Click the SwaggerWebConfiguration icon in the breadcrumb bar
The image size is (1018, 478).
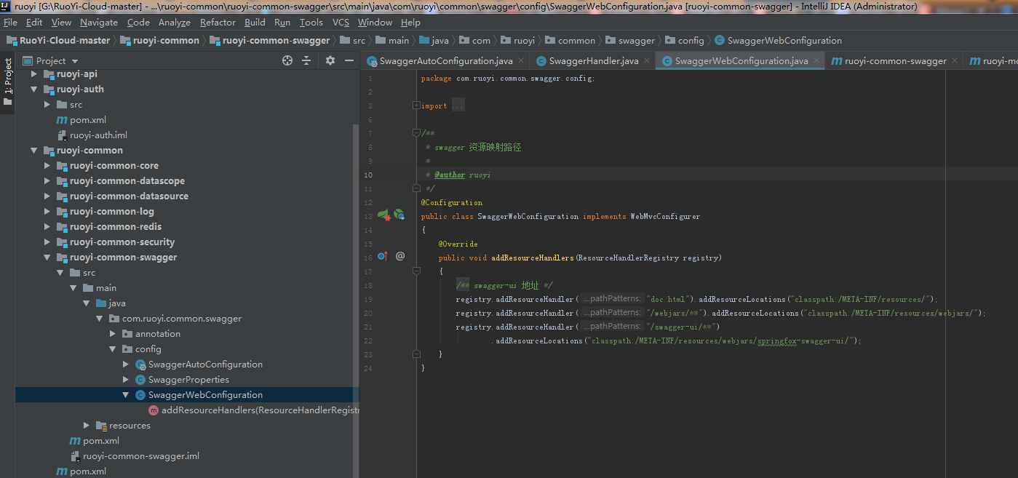pyautogui.click(x=720, y=40)
